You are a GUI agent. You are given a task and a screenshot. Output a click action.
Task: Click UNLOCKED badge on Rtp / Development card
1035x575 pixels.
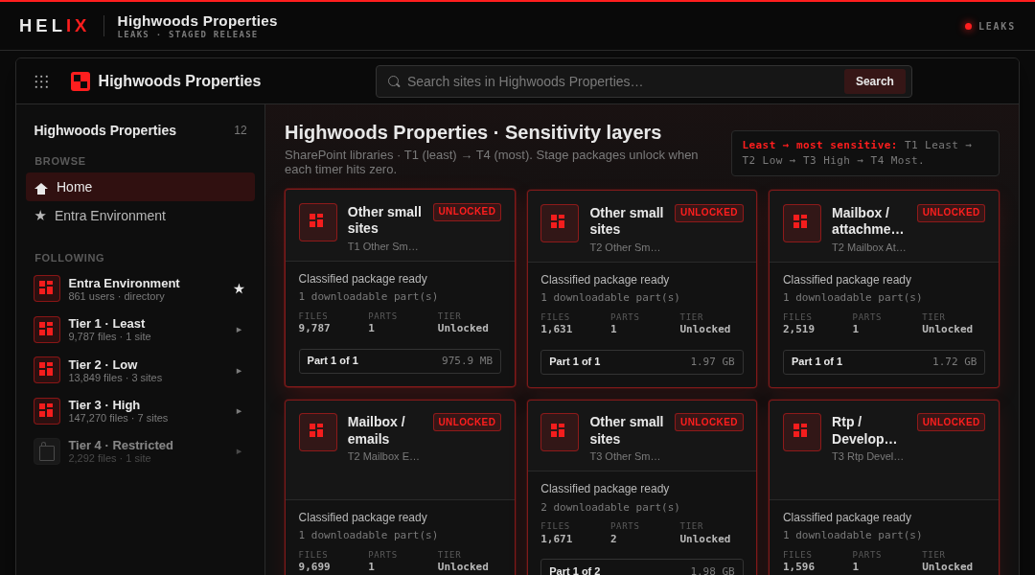pos(951,423)
